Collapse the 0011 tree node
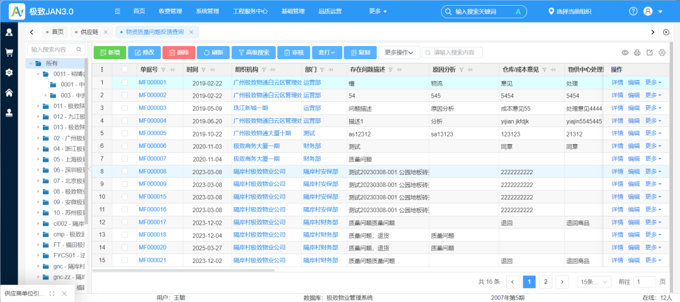 [38, 74]
